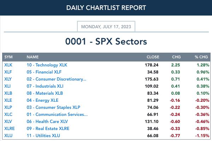This screenshot has height=141, width=212.
Task: Open the 10 - Technology XLK chart
Action: click(x=47, y=65)
